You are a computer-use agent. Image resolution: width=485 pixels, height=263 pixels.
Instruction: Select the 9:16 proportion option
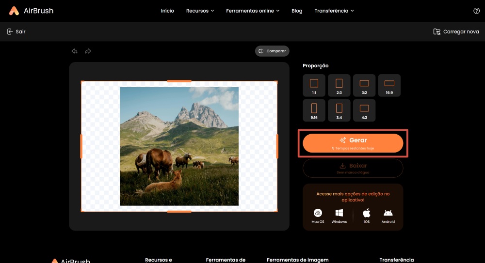click(x=314, y=110)
